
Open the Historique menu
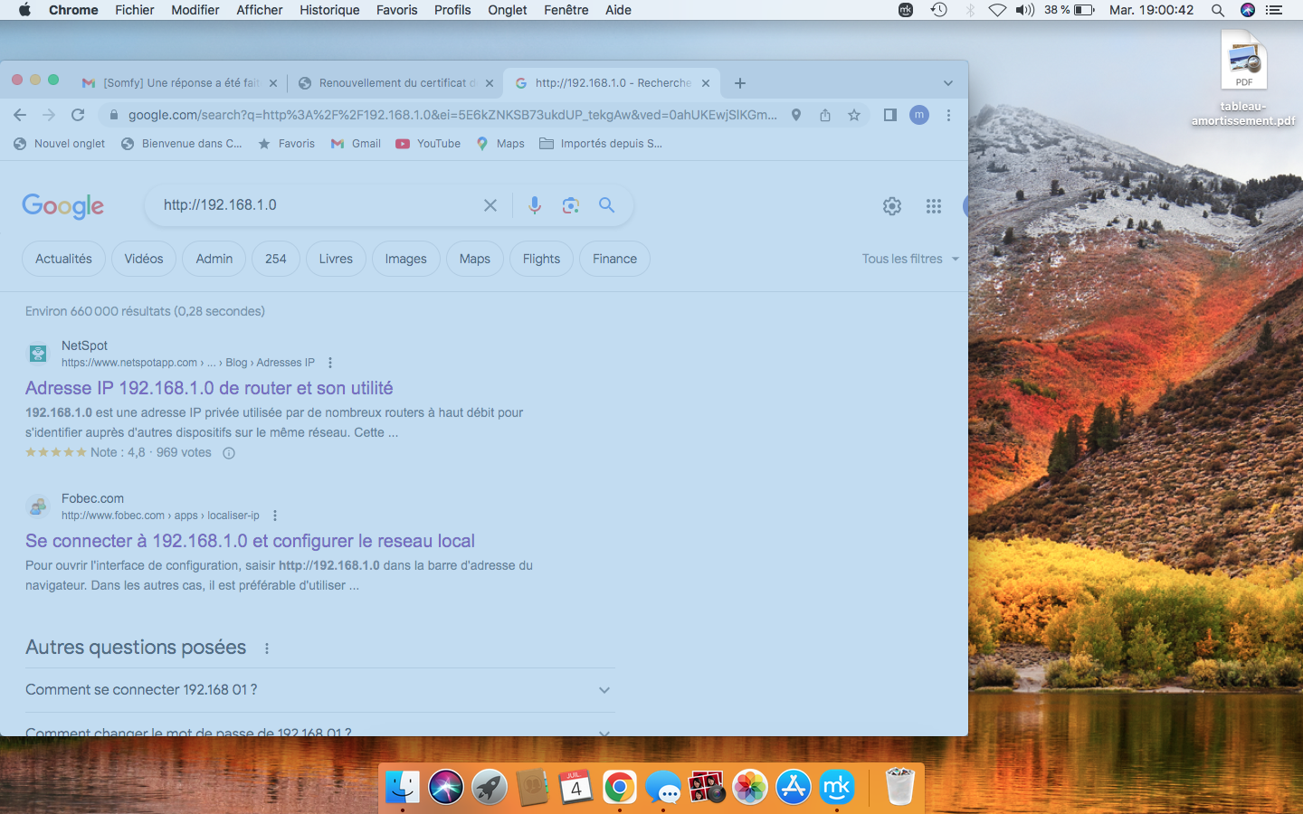(x=329, y=10)
